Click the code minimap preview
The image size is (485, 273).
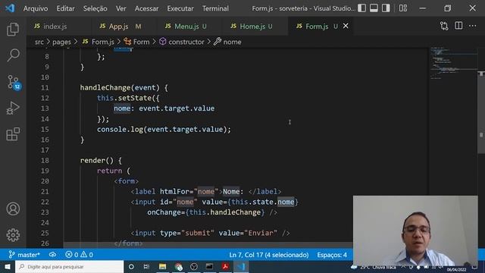coord(453,64)
